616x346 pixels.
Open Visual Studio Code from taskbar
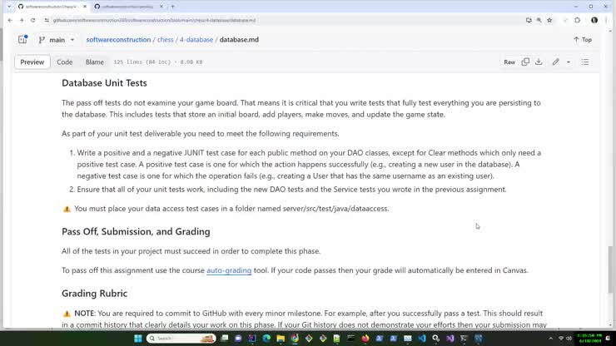click(421, 339)
